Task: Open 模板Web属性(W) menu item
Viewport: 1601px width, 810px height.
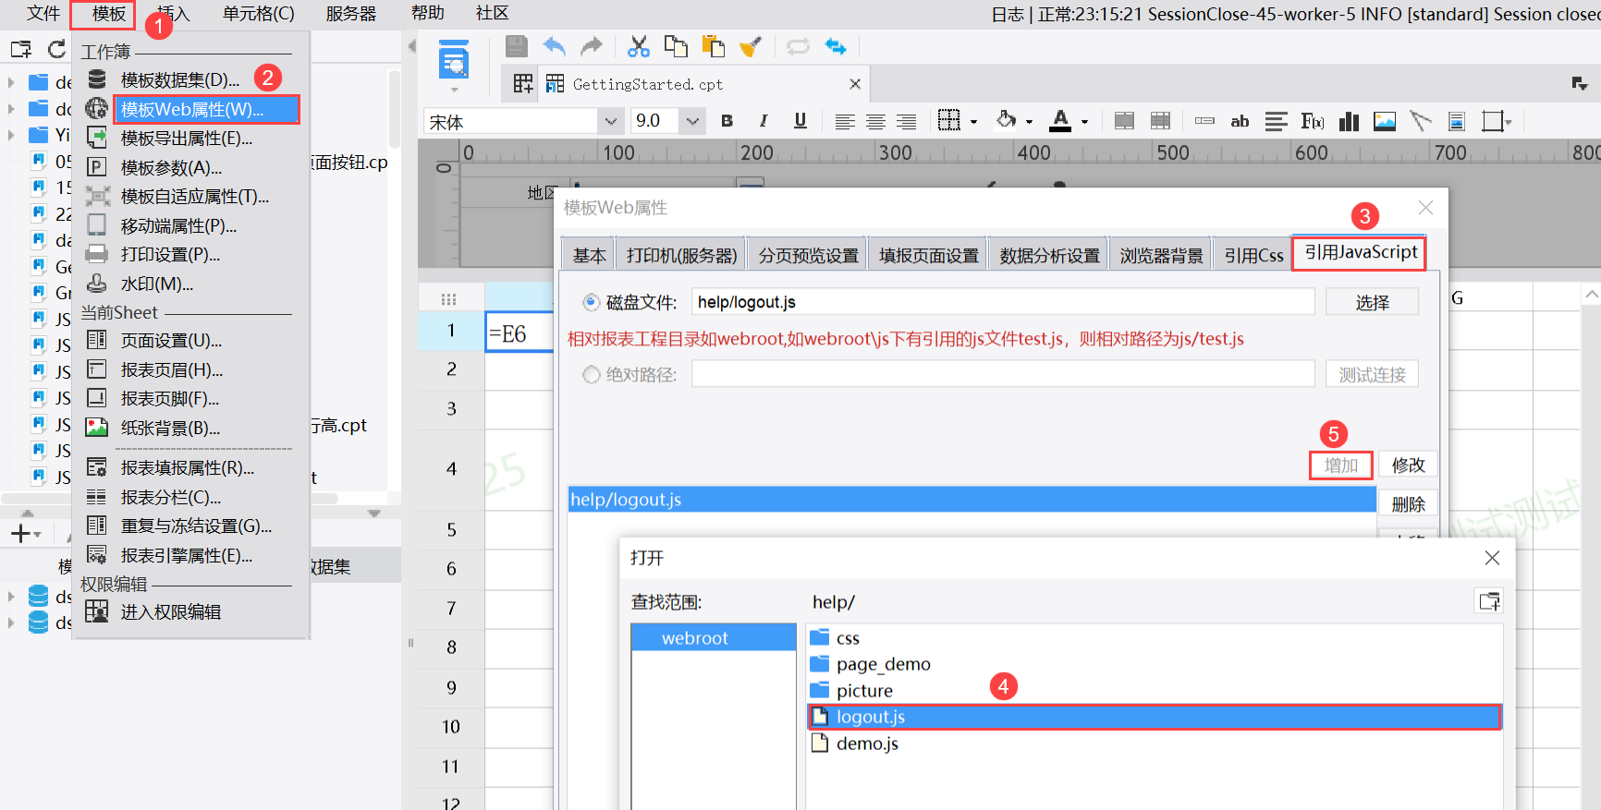Action: click(x=206, y=109)
